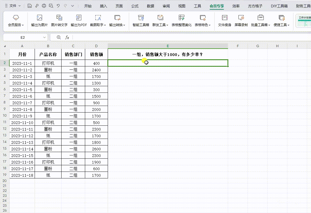Screen dimensions: 311x213
Task: Click 墨粉 in row 12
Action: coord(48,129)
